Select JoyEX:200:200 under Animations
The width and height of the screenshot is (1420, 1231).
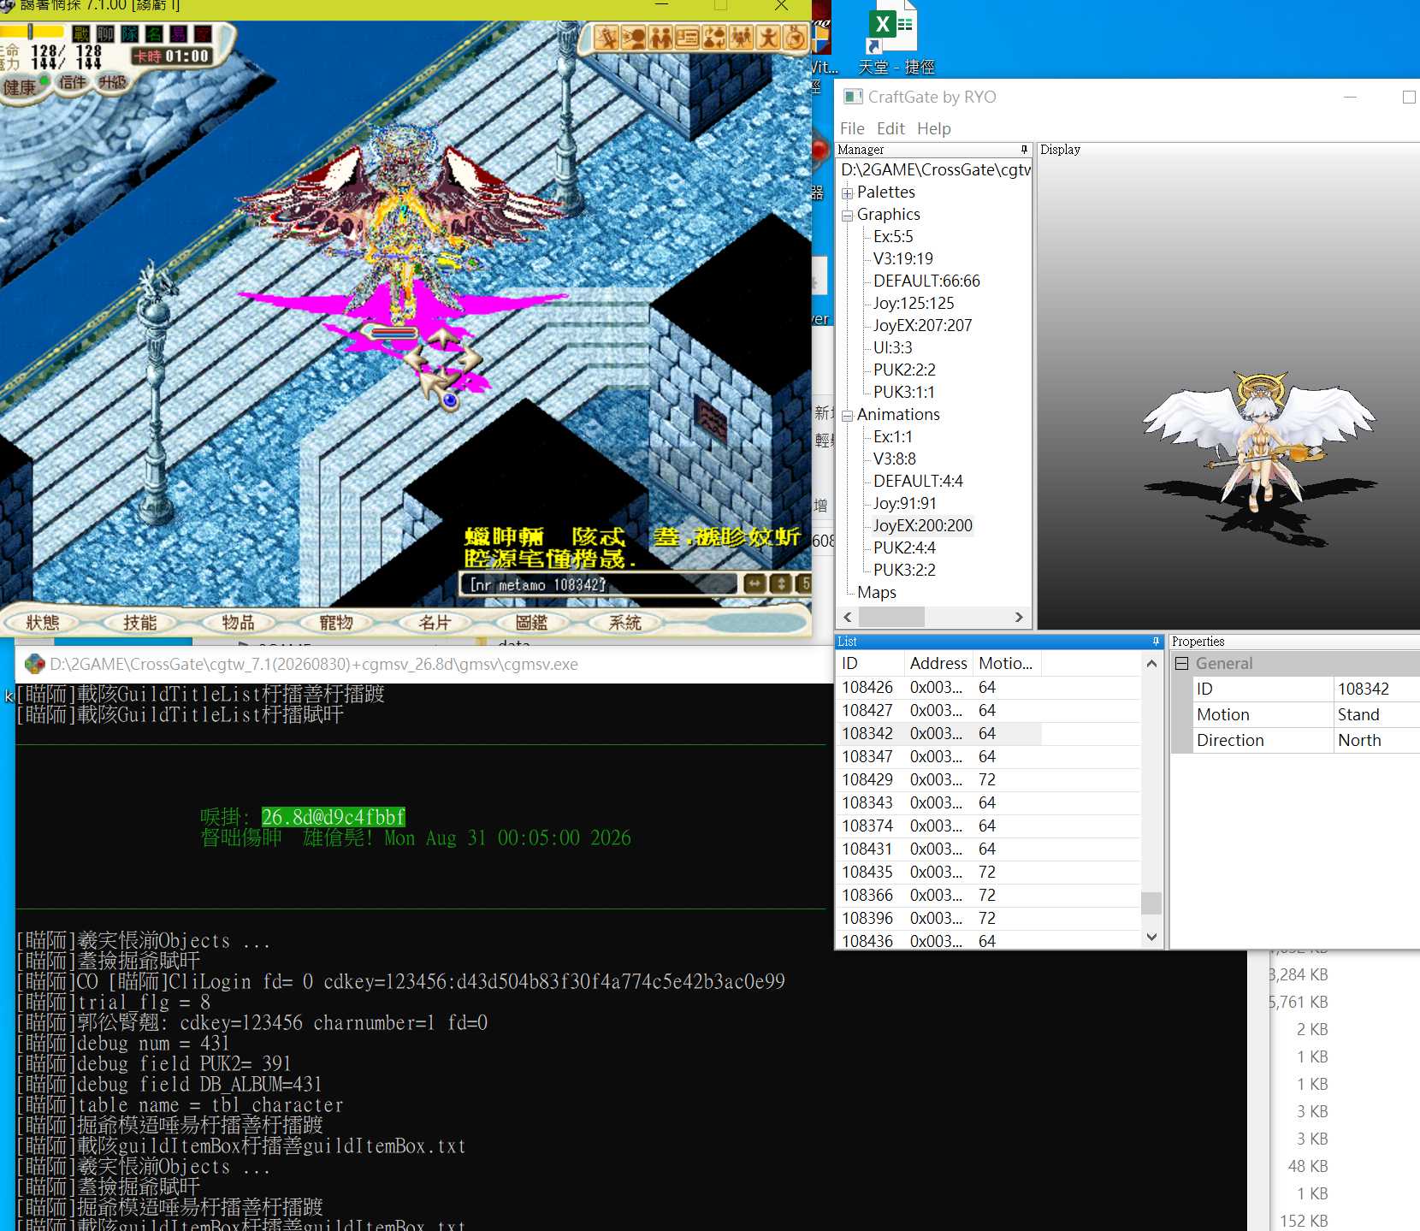(922, 525)
